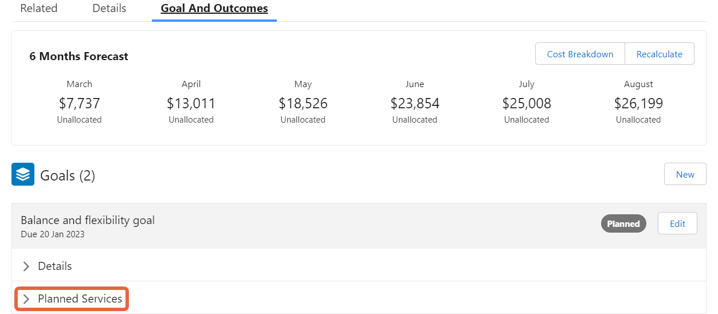Select the August $26,199 forecast amount

638,103
